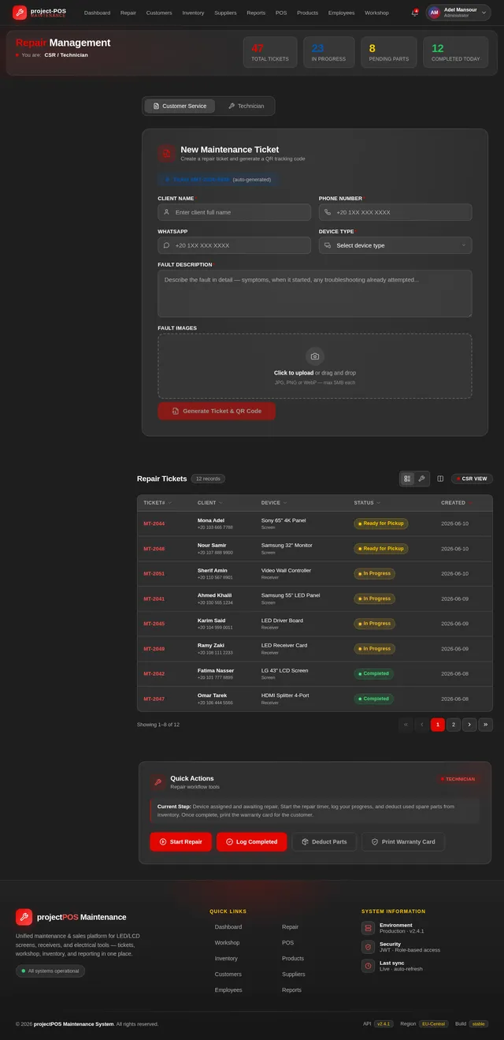Open the Device Type dropdown
This screenshot has width=504, height=1040.
[x=395, y=245]
